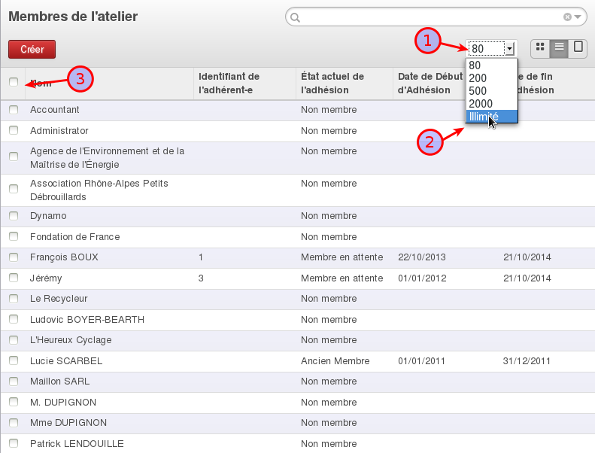The image size is (595, 453).
Task: Tick the checkbox for Fondation de France
Action: pyautogui.click(x=14, y=236)
